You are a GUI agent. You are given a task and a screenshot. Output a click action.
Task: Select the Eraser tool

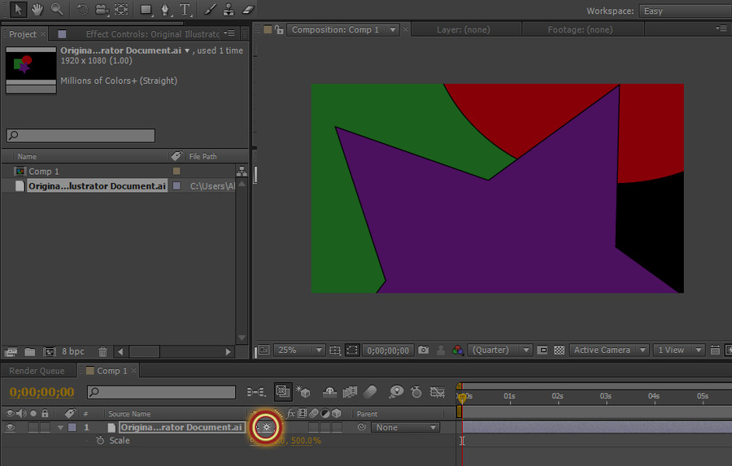[x=248, y=10]
